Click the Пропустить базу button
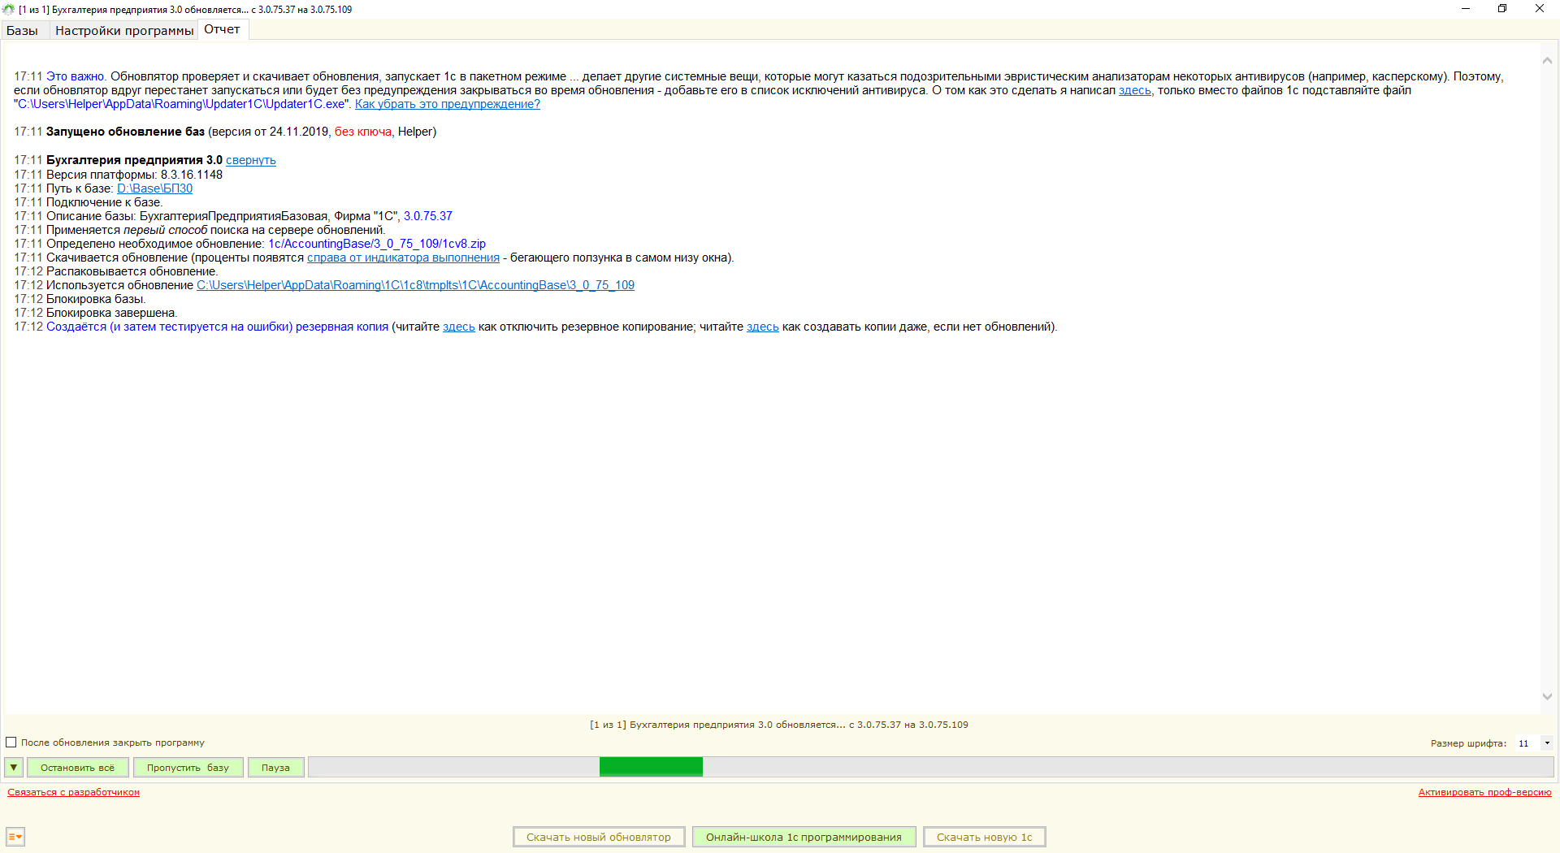The image size is (1560, 853). tap(188, 768)
